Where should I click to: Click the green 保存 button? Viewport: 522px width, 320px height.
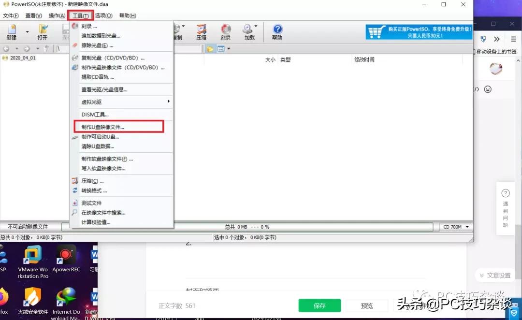pyautogui.click(x=319, y=305)
